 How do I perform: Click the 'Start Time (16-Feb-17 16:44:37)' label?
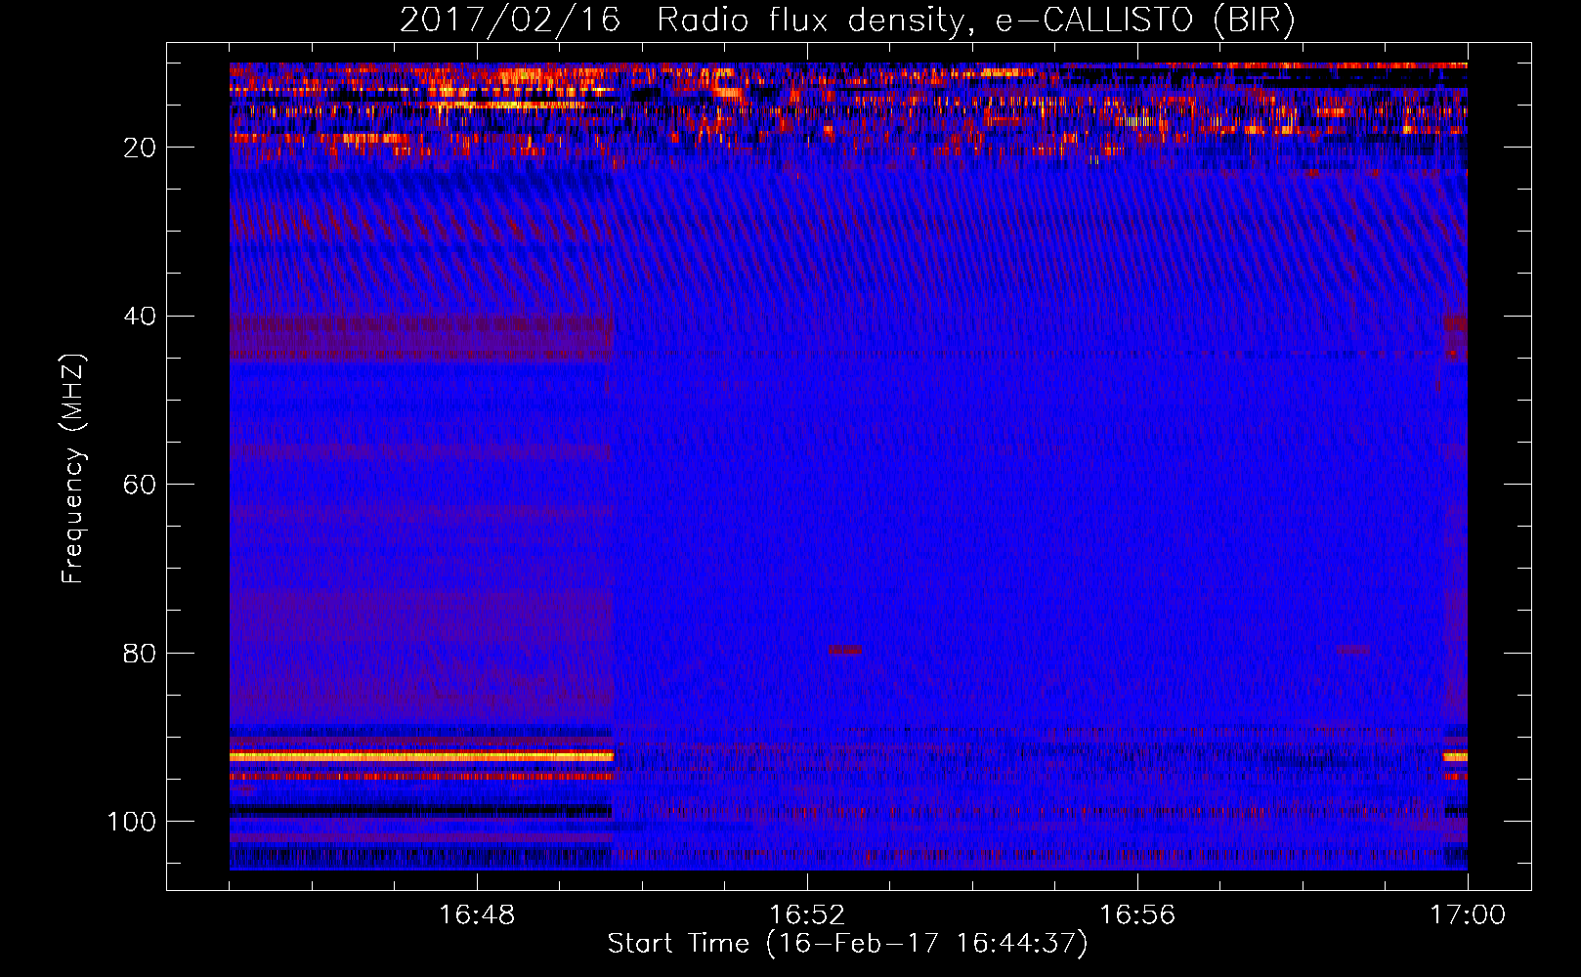tap(847, 944)
